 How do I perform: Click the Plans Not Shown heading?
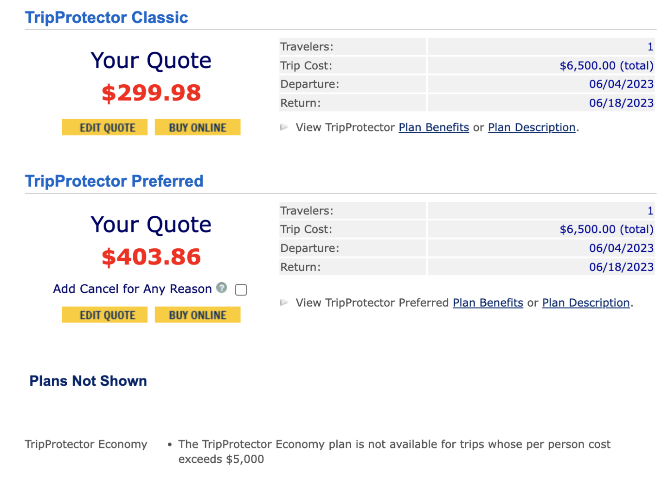88,381
